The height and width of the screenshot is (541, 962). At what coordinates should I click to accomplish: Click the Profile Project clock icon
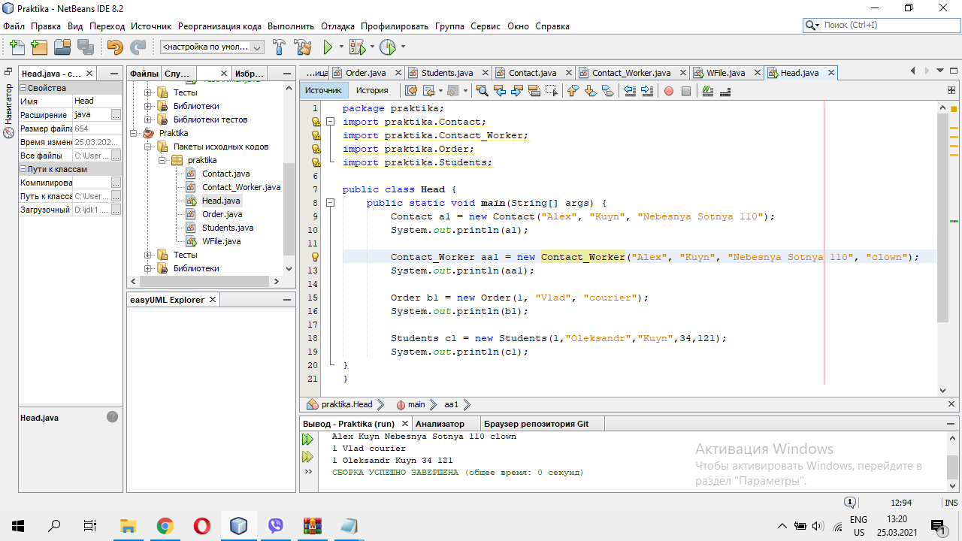[387, 47]
